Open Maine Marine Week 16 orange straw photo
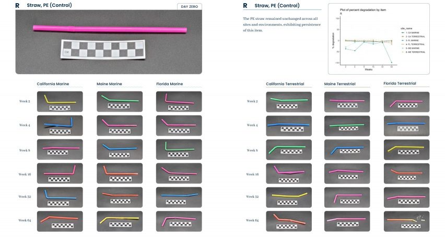Image resolution: width=445 pixels, height=237 pixels. click(x=120, y=173)
